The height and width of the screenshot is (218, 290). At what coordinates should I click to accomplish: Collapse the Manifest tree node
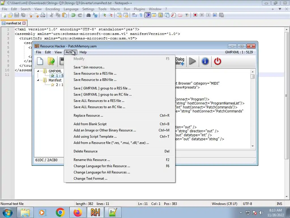tap(38, 80)
